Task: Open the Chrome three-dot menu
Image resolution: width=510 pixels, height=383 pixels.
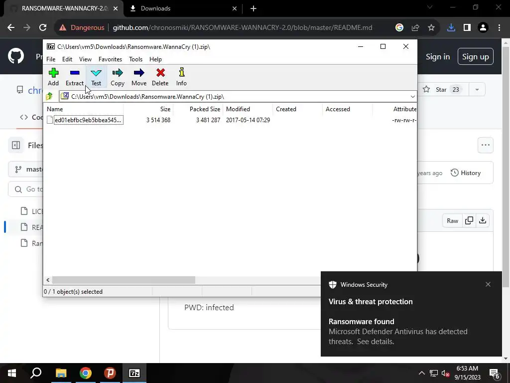Action: coord(499,28)
